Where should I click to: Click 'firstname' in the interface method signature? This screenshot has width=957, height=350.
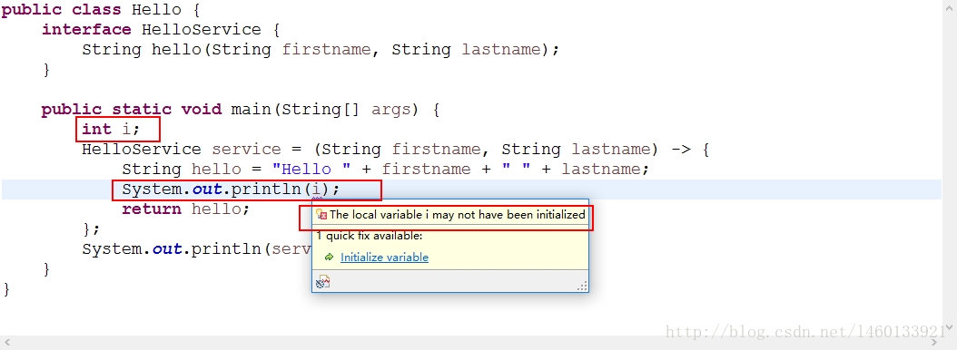click(x=326, y=50)
